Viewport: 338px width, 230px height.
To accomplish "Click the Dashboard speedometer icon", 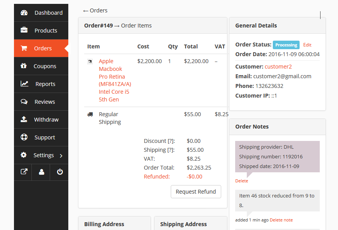I will [x=24, y=13].
